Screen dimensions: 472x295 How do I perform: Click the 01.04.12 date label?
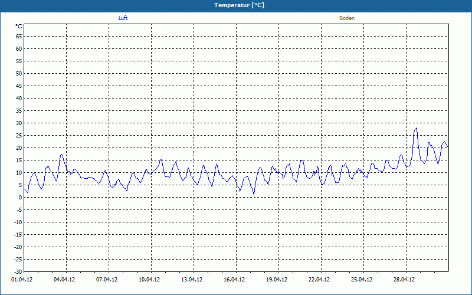[22, 280]
